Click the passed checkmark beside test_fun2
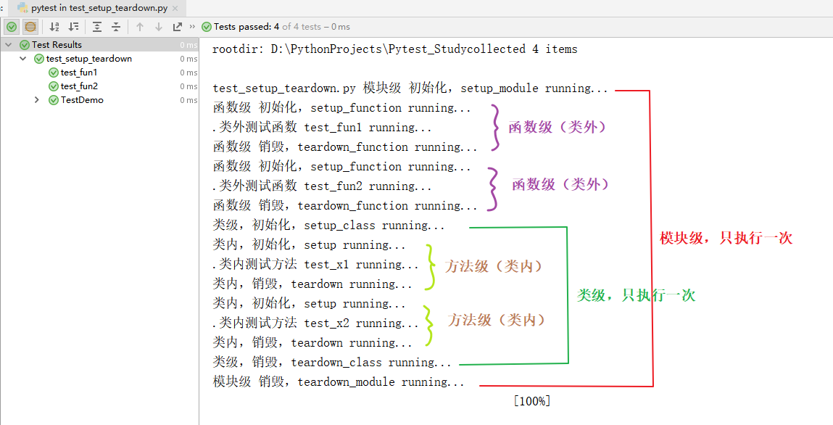Screen dimensions: 833x425 pos(53,86)
